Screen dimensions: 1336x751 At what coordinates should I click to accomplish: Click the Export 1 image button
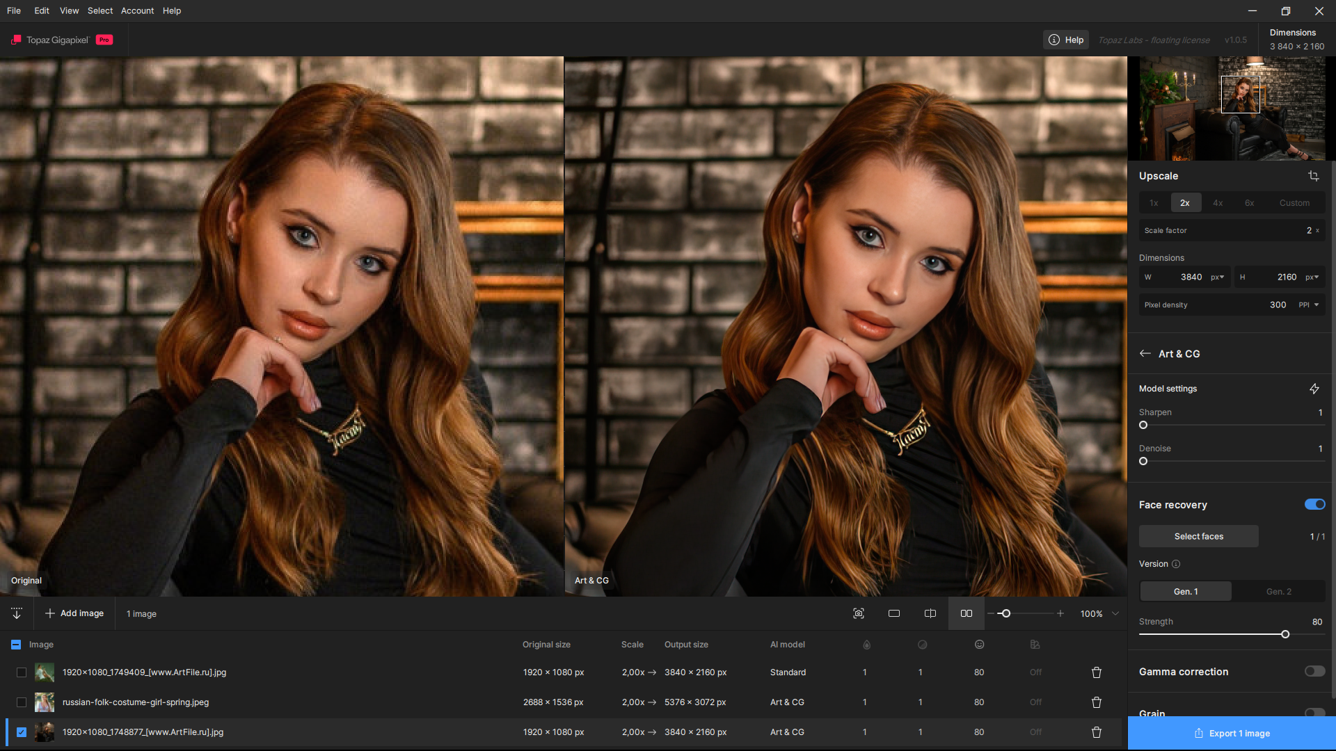[x=1232, y=733]
